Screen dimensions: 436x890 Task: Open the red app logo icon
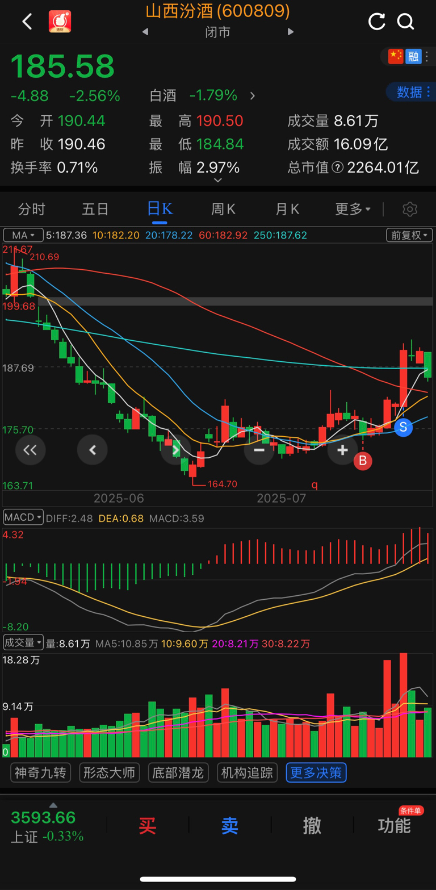[60, 22]
